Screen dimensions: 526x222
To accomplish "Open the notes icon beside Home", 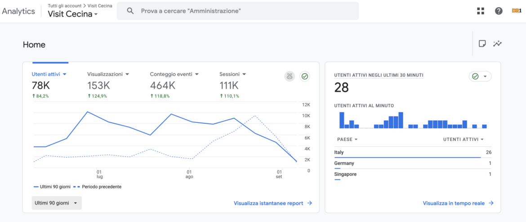I will 482,44.
